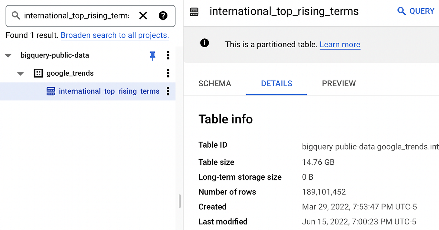This screenshot has height=230, width=439.
Task: Collapse the google_trends dataset node
Action: [20, 73]
